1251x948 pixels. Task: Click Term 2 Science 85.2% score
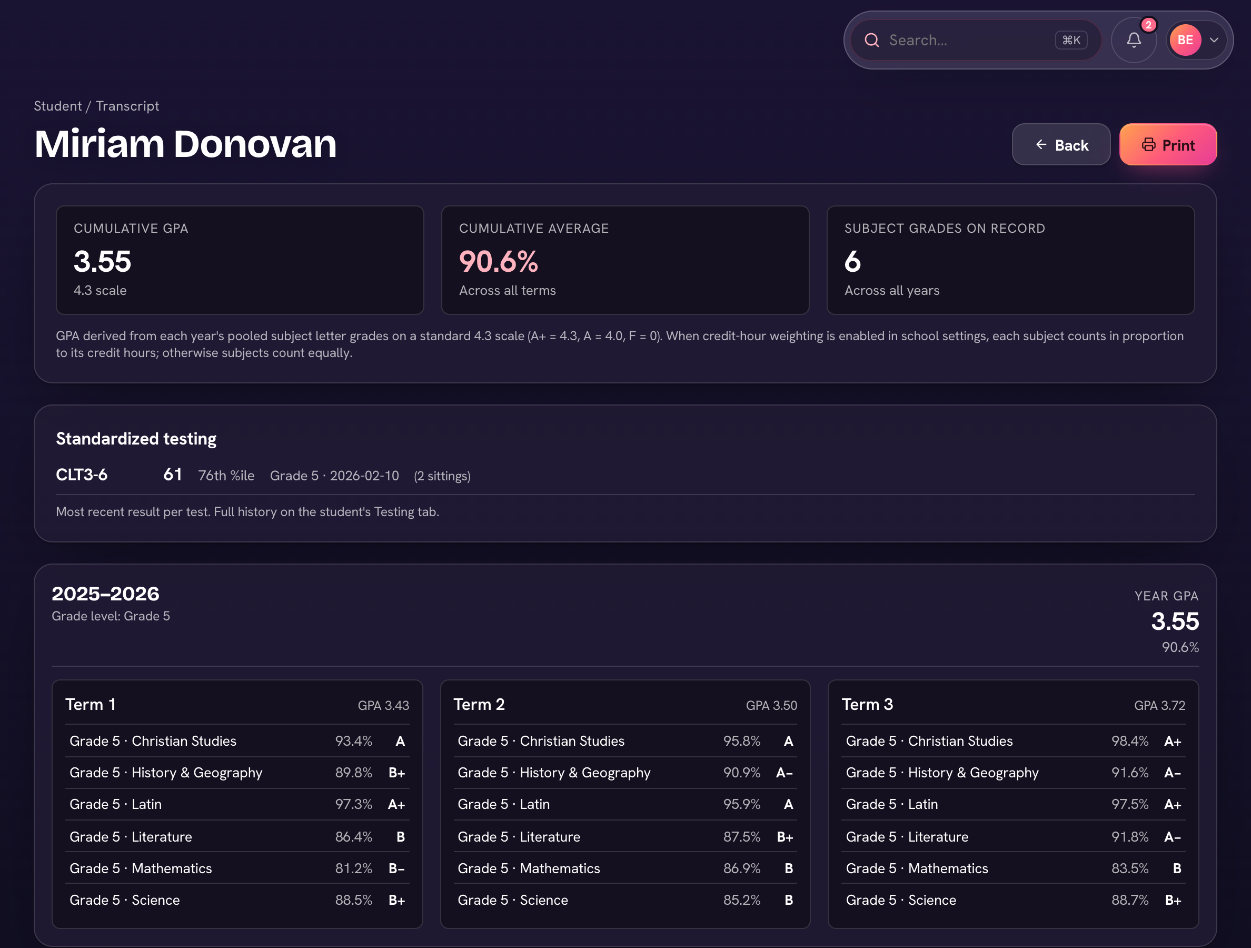(741, 900)
